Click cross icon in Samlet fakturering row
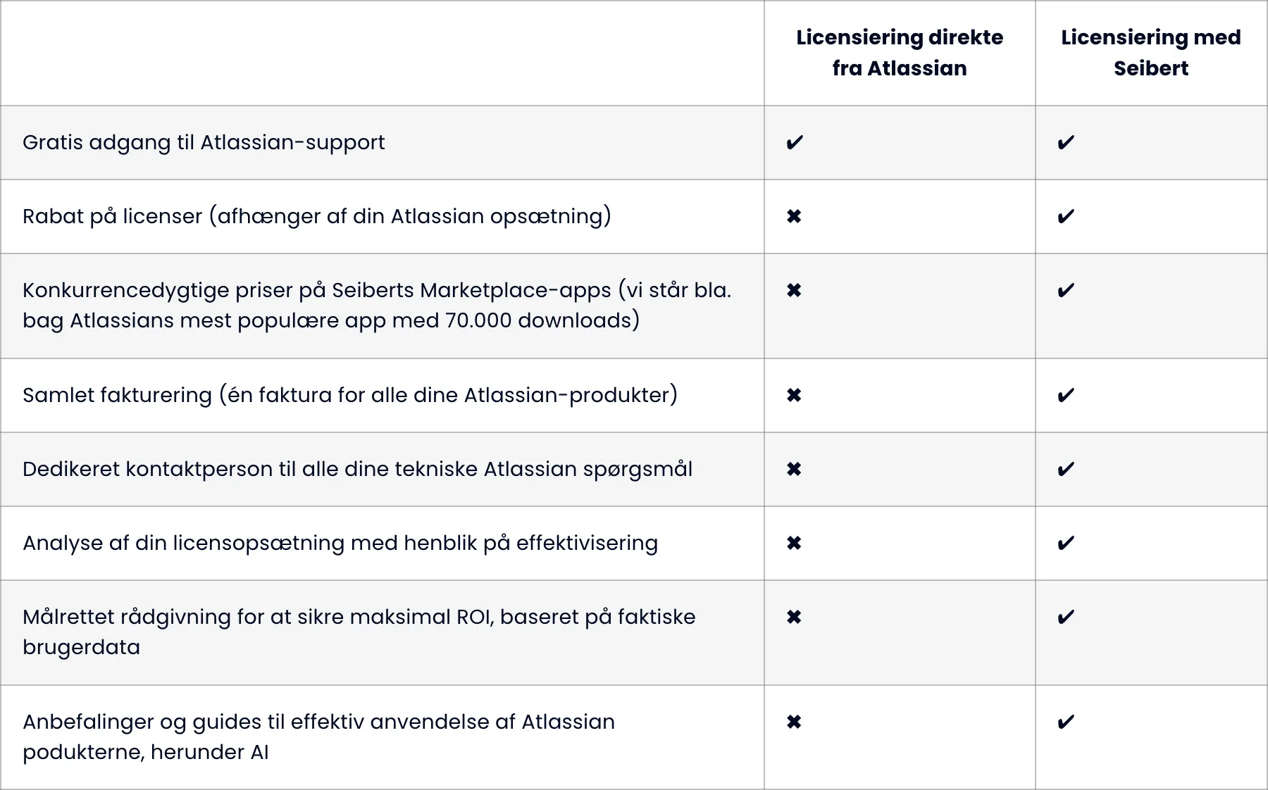Viewport: 1268px width, 790px height. pos(794,395)
